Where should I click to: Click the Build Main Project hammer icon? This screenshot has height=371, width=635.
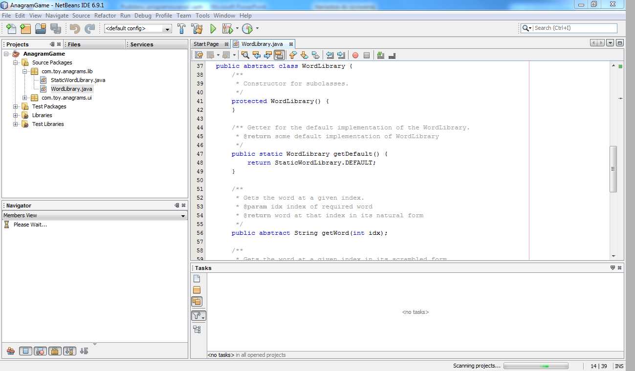pyautogui.click(x=181, y=28)
